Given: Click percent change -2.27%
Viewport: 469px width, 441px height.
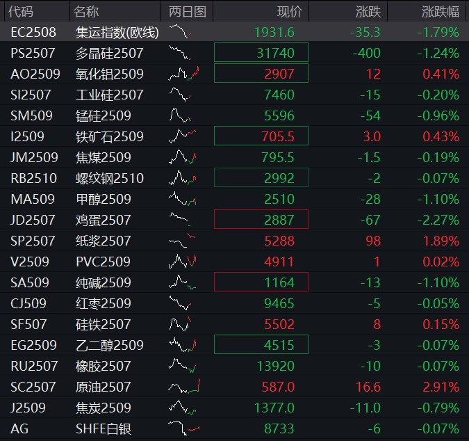Looking at the screenshot, I should pyautogui.click(x=438, y=220).
